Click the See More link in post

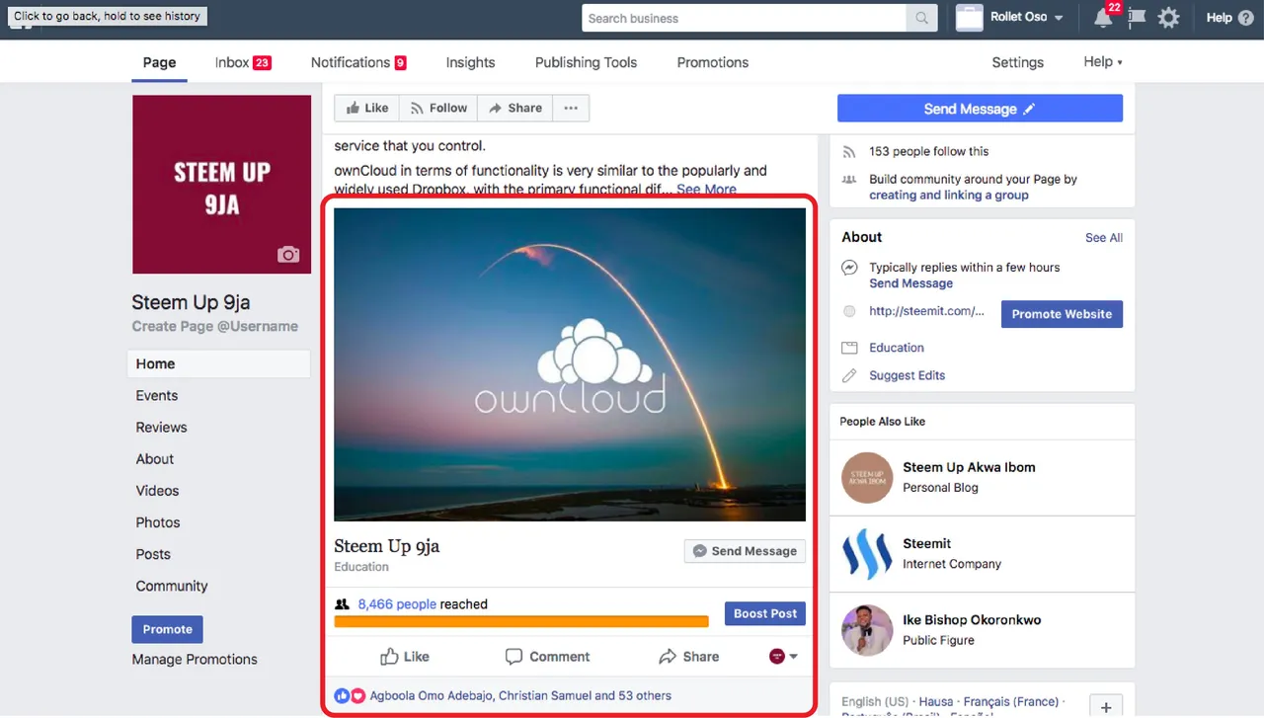(x=706, y=190)
